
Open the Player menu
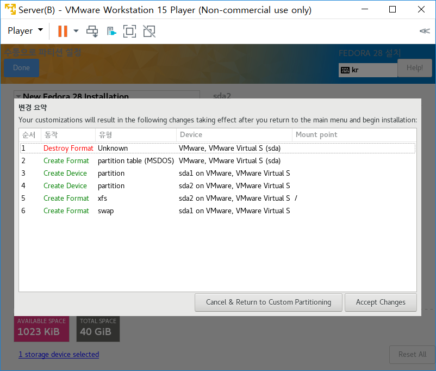point(25,30)
